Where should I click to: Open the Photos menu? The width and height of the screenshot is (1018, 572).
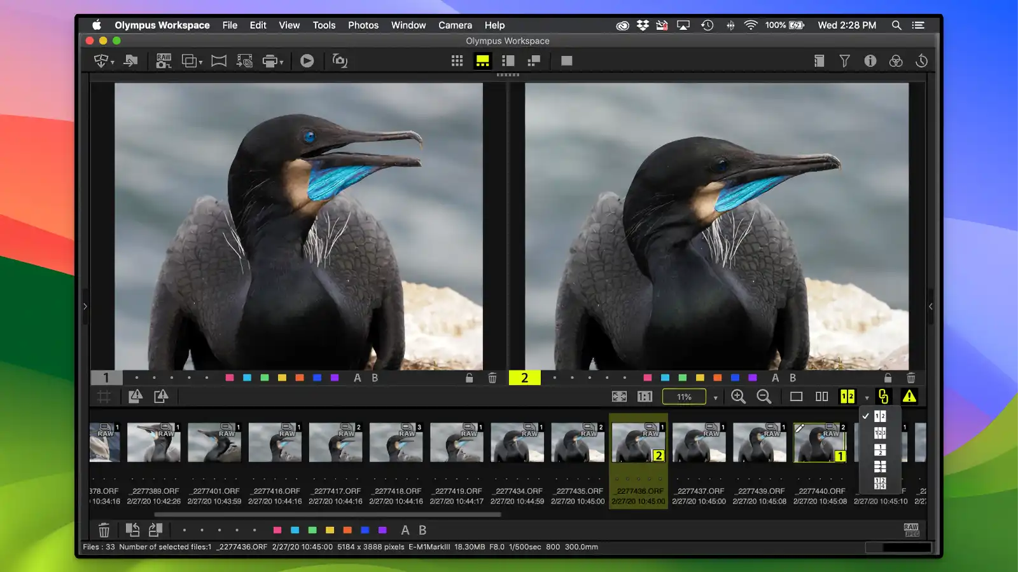[x=363, y=25]
